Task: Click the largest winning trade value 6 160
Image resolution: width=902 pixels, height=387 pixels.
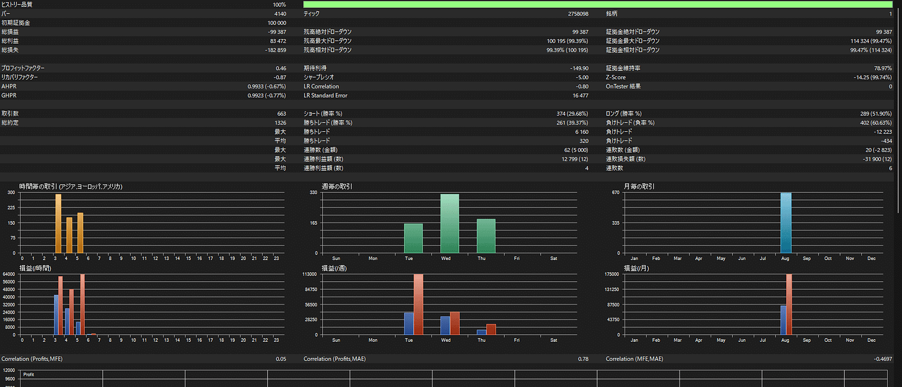Action: 582,132
